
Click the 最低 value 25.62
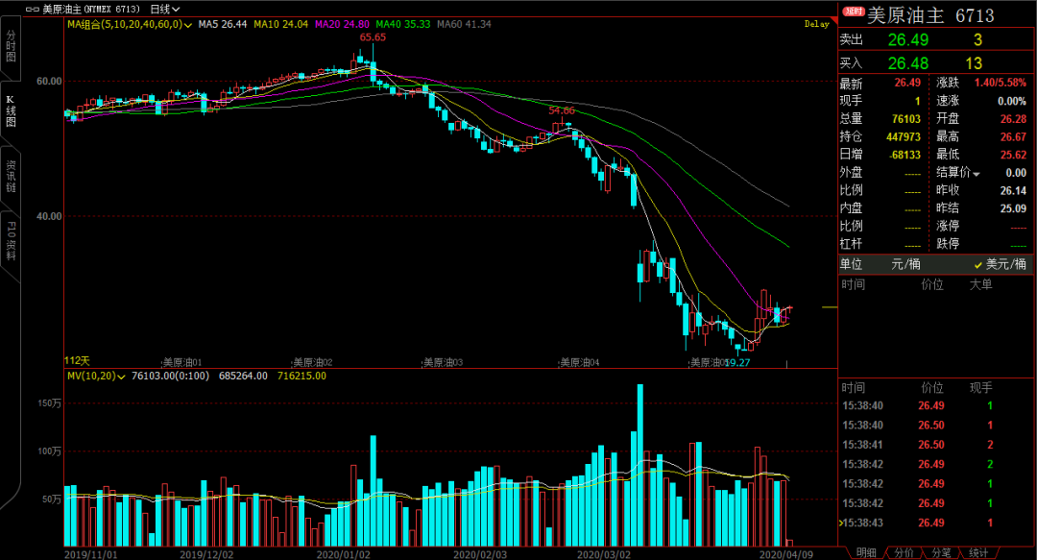1013,155
